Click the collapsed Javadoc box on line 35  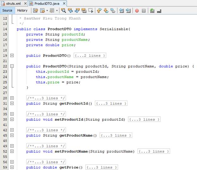[x=46, y=114]
